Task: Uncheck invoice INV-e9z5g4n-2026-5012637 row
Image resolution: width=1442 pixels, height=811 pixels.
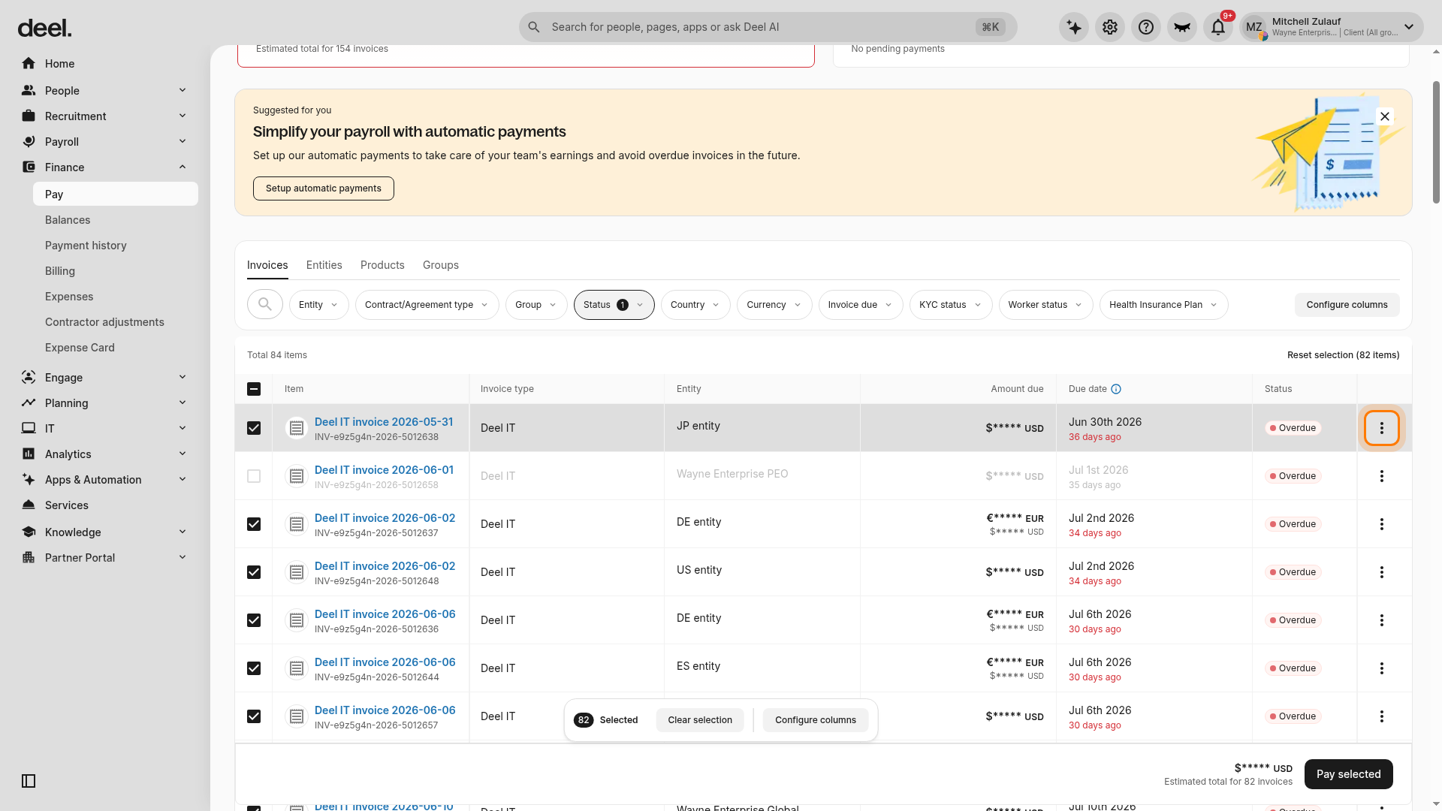Action: pos(254,524)
